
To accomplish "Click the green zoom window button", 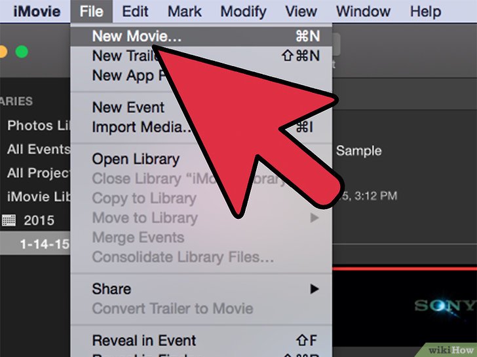I will [22, 52].
